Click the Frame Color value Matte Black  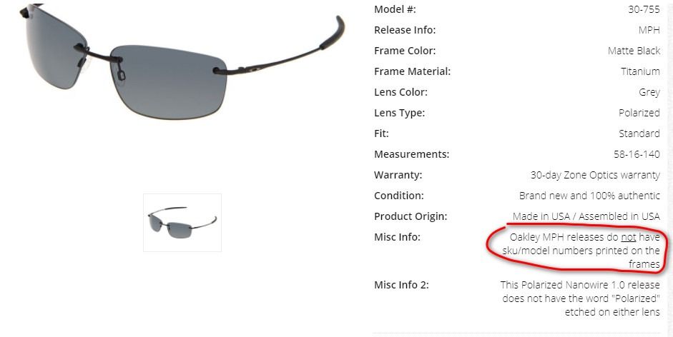(x=634, y=51)
